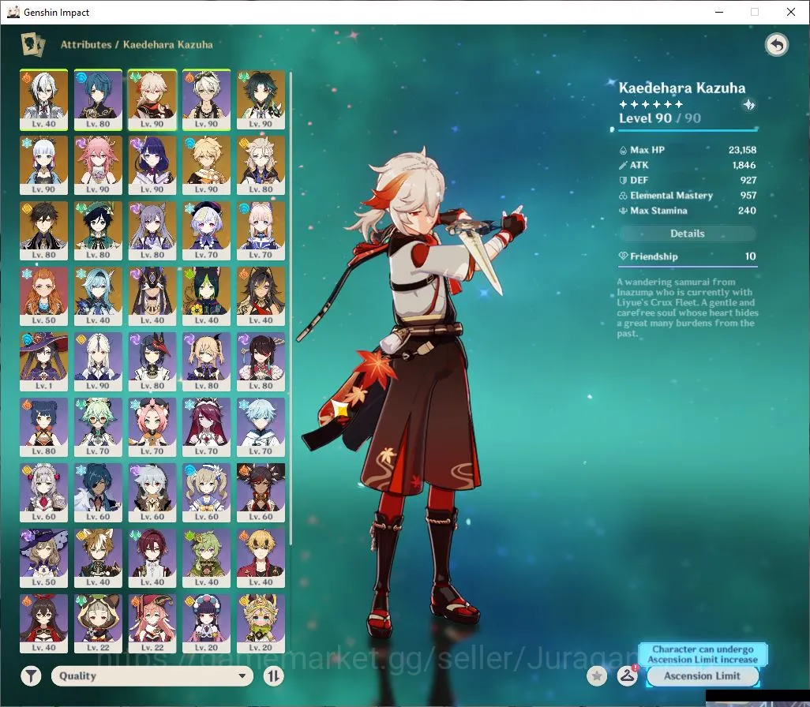Open the outfit hanger icon

(627, 675)
